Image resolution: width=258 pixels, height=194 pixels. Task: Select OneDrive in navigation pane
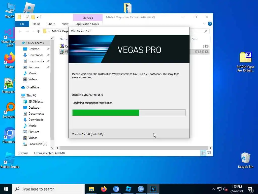[x=33, y=87]
